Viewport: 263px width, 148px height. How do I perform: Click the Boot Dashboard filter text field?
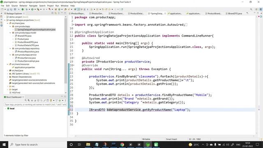(35, 104)
